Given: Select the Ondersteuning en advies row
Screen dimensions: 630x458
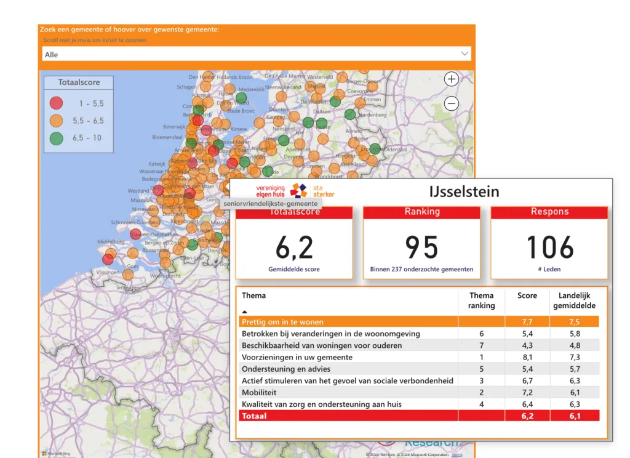Looking at the screenshot, I should (x=418, y=369).
